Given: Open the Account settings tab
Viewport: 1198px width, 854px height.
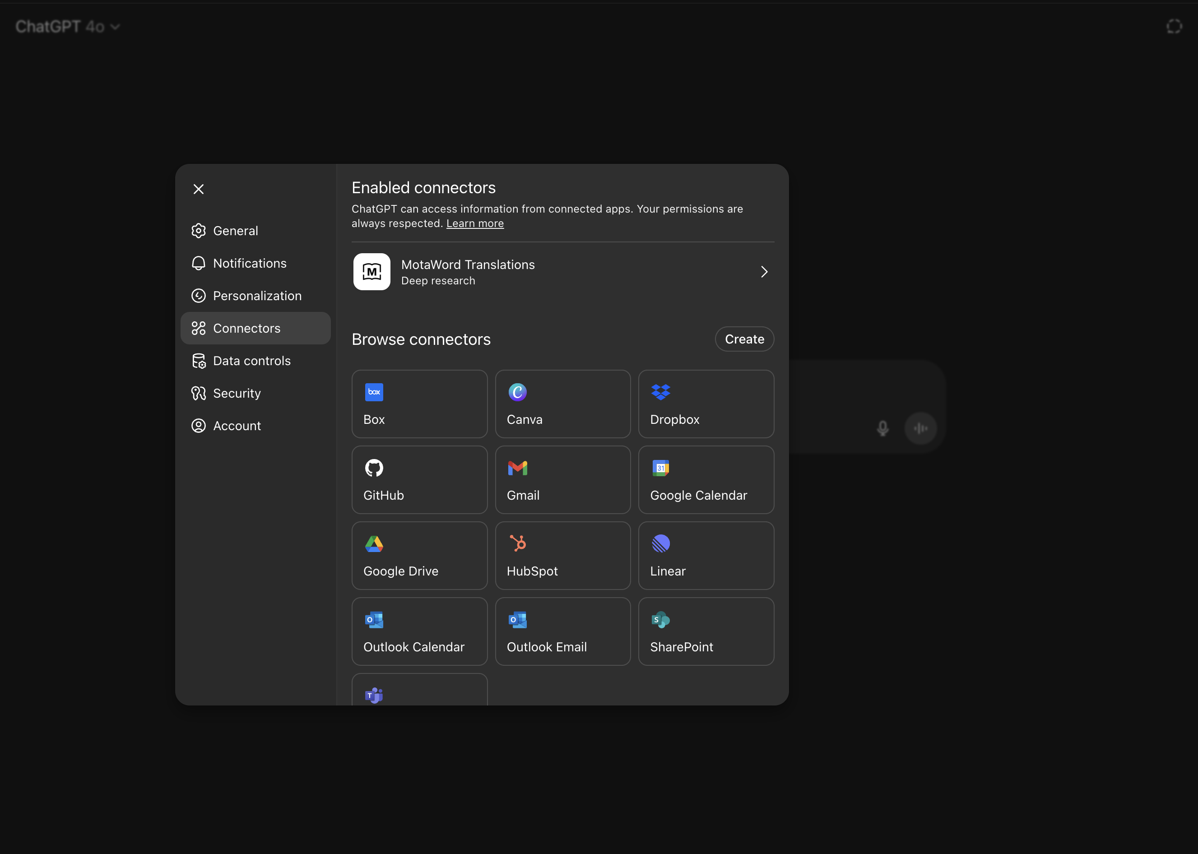Looking at the screenshot, I should pyautogui.click(x=255, y=426).
